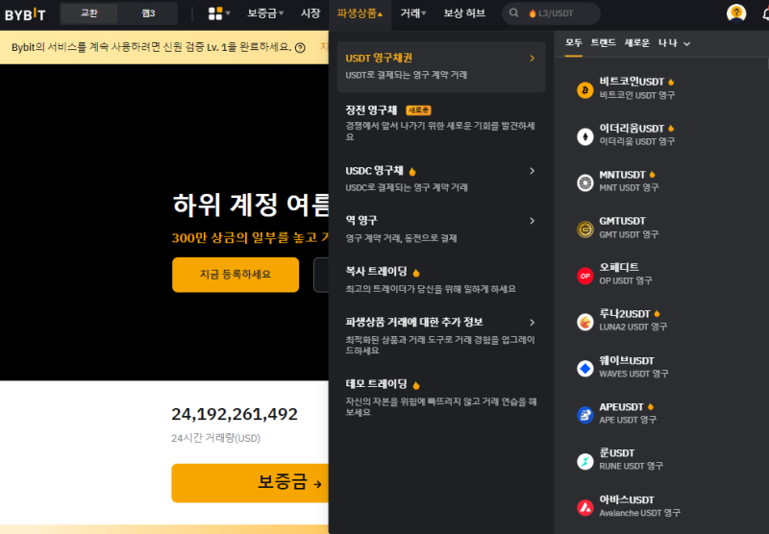Select the 새로운 tab

pos(636,43)
